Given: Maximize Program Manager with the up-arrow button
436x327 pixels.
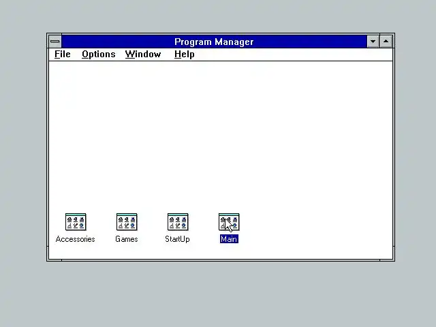Looking at the screenshot, I should click(386, 42).
